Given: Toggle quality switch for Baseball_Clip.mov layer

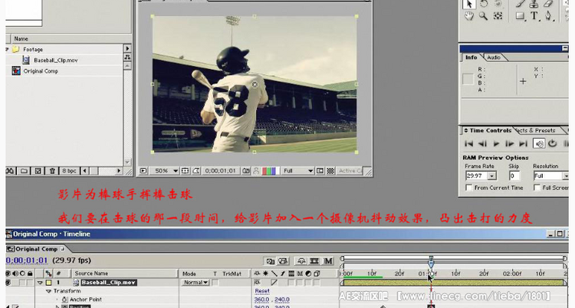Looking at the screenshot, I should click(274, 283).
